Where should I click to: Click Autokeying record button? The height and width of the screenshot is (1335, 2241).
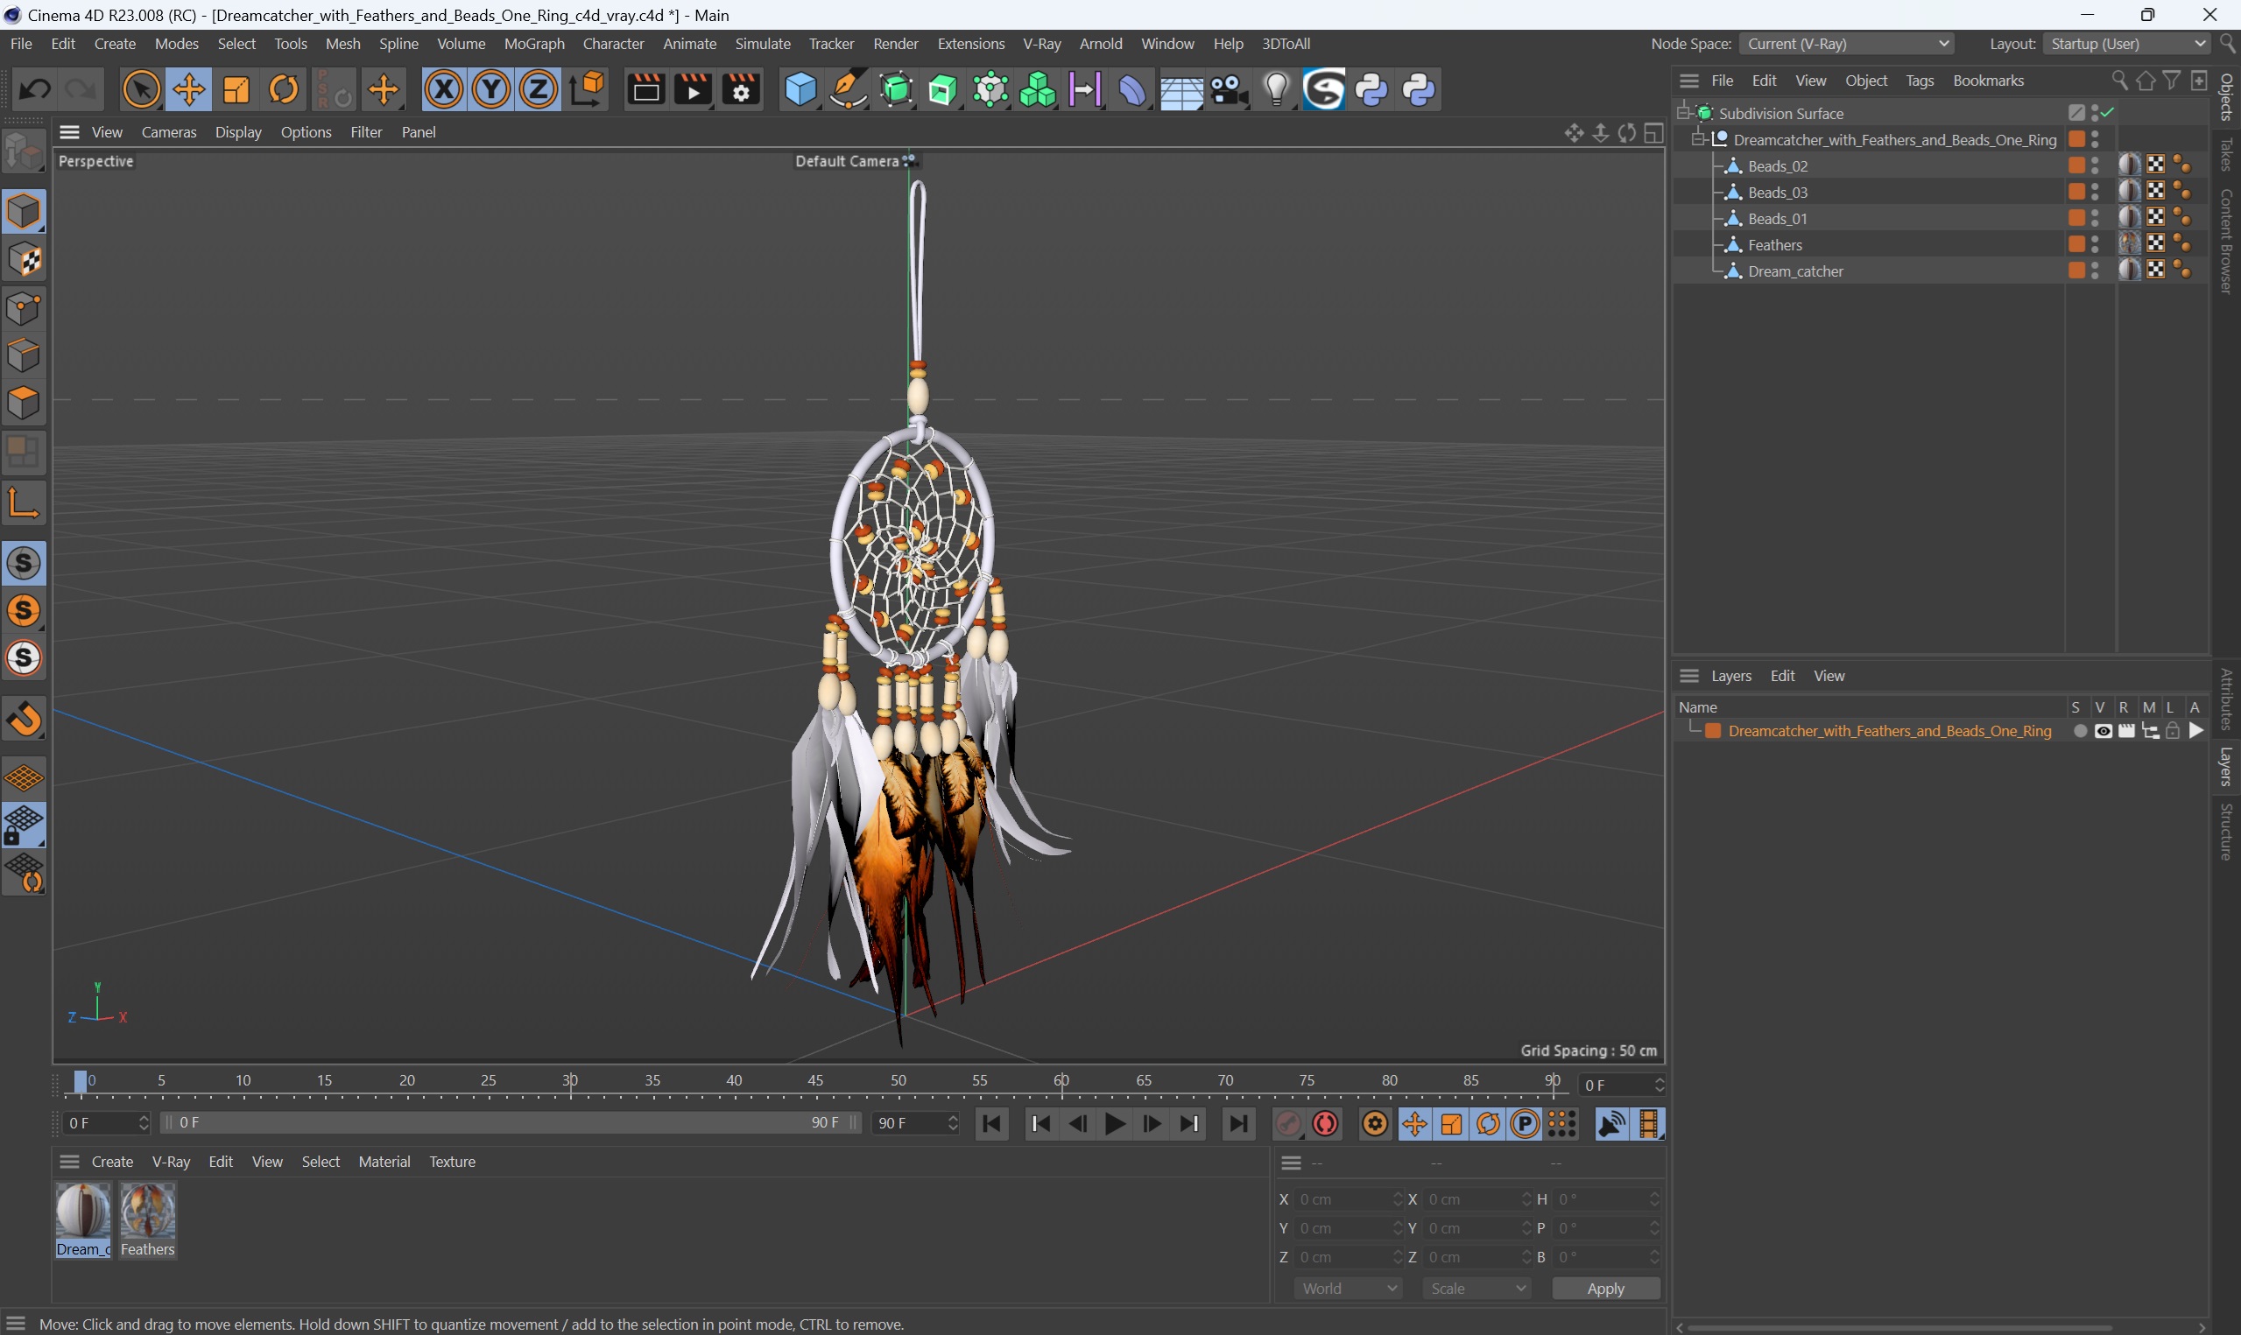[1325, 1124]
